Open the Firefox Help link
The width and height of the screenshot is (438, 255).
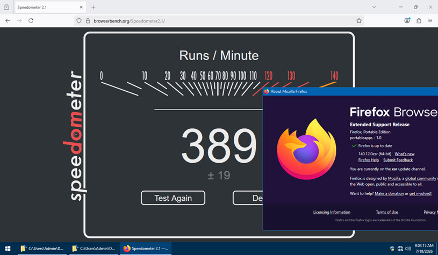369,160
